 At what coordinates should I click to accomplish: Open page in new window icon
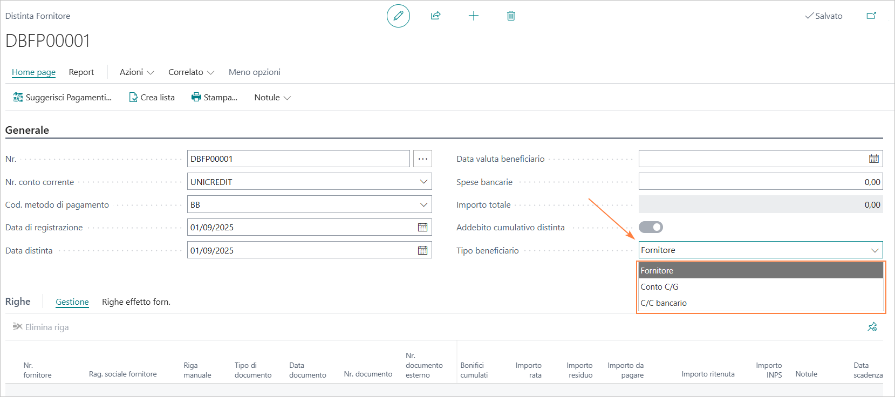pos(871,16)
